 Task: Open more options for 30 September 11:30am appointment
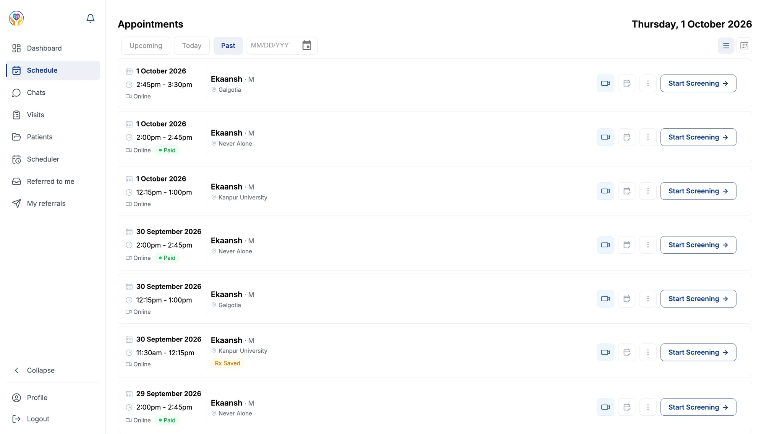point(648,352)
